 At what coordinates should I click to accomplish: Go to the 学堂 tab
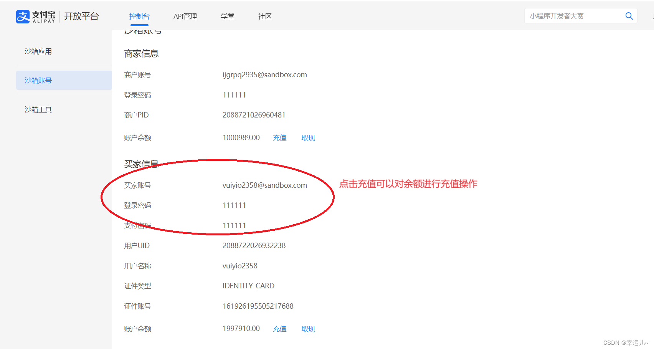pos(228,17)
